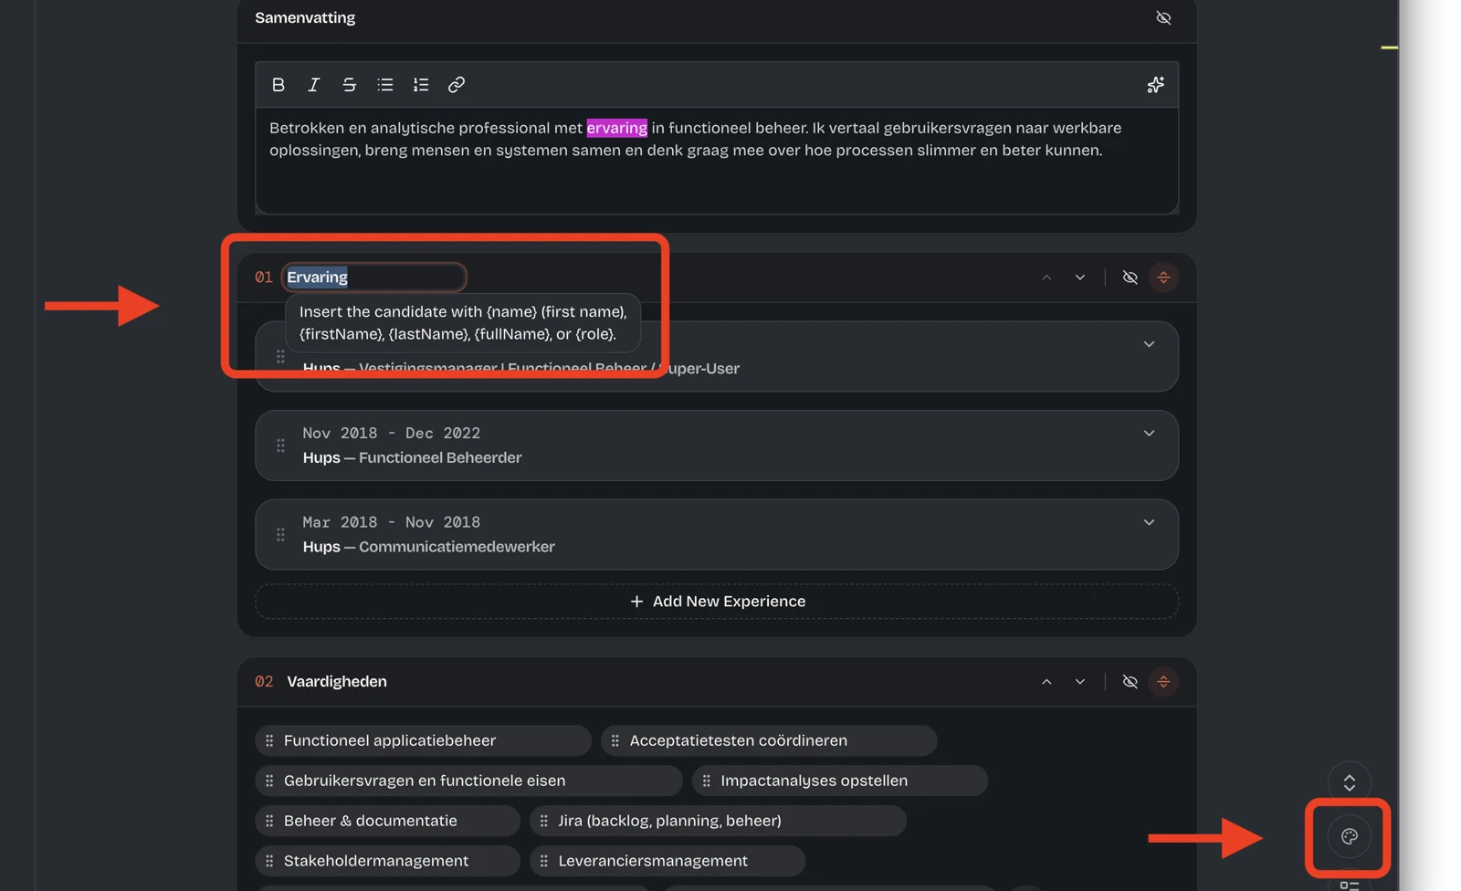Screen dimensions: 1461x891
Task: Click the Nov 2018 - Dec 2022 date
Action: coord(391,434)
